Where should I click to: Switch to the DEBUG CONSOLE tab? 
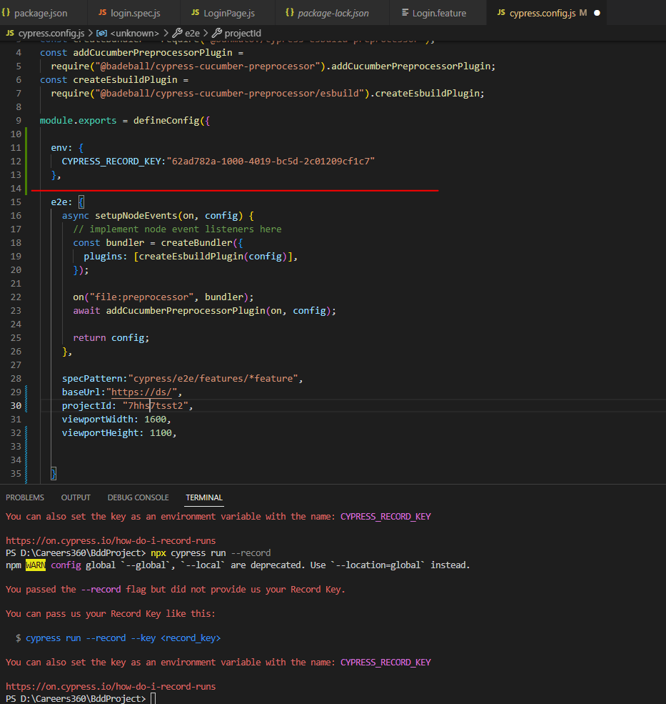138,497
